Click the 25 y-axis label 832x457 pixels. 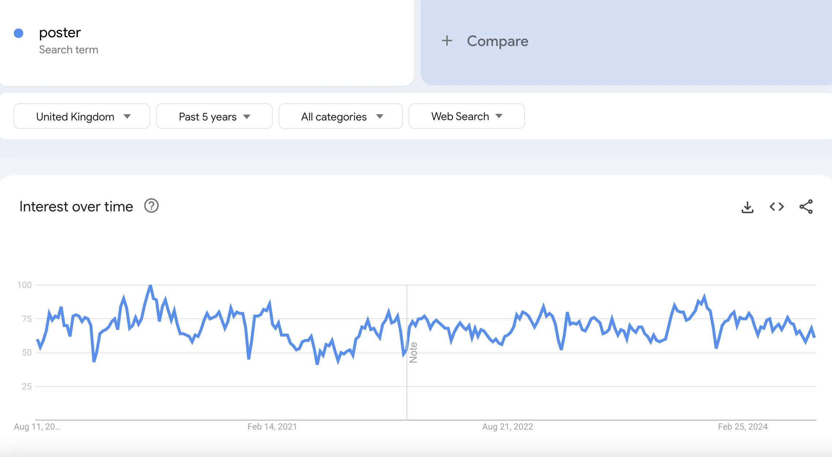click(x=27, y=387)
